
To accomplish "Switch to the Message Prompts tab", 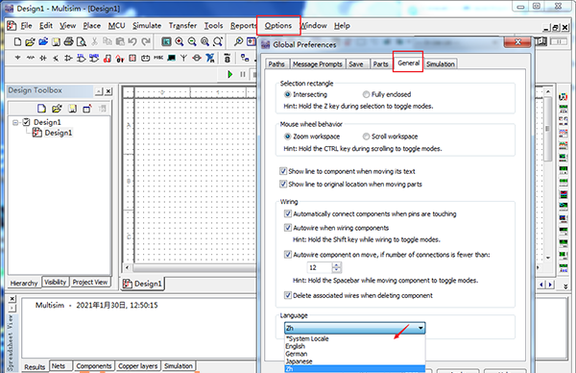I will click(318, 64).
